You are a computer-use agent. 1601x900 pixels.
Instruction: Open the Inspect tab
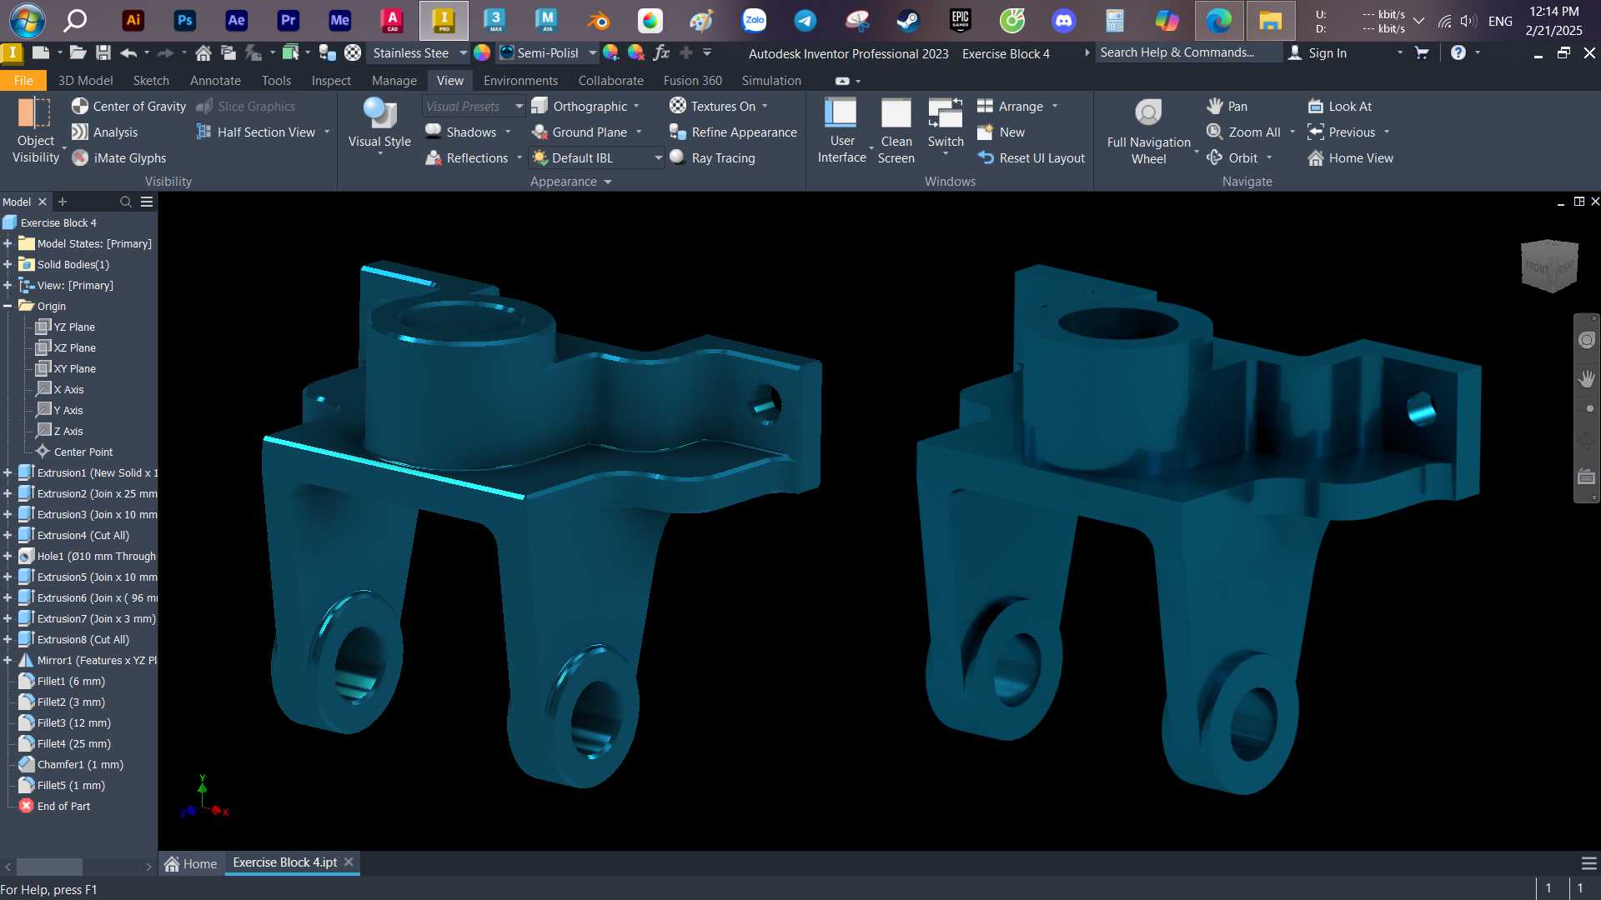[331, 80]
